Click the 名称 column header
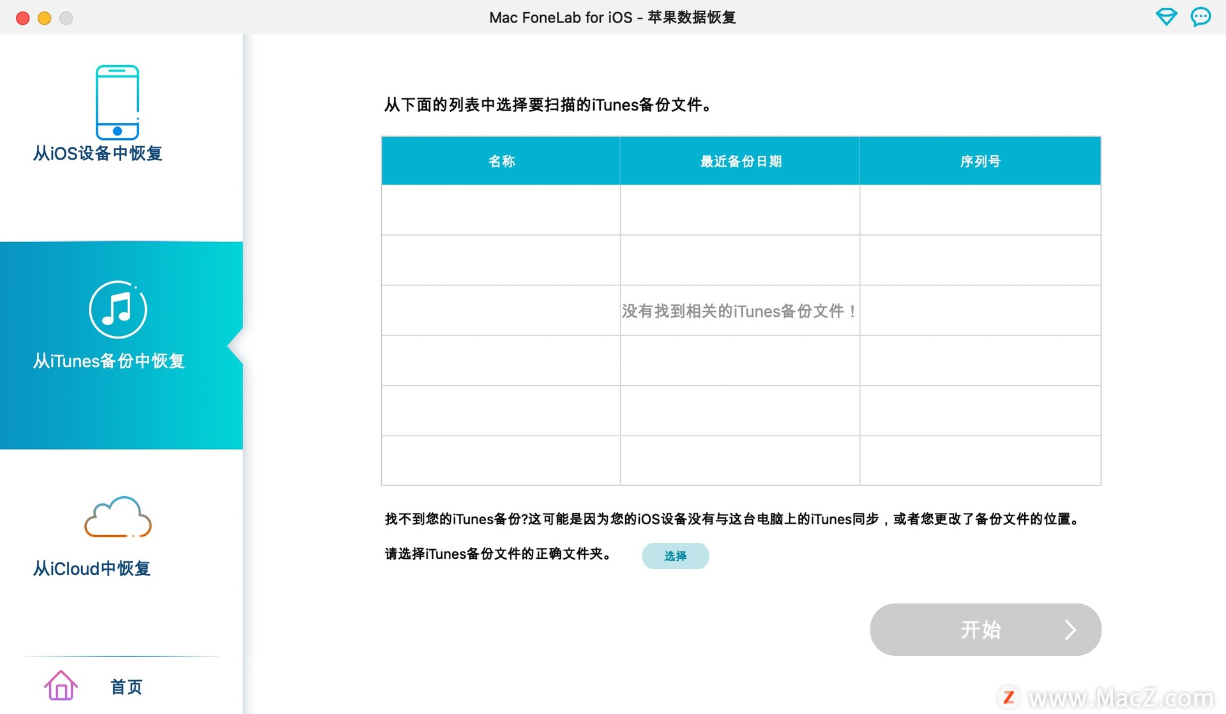This screenshot has width=1226, height=714. coord(501,161)
